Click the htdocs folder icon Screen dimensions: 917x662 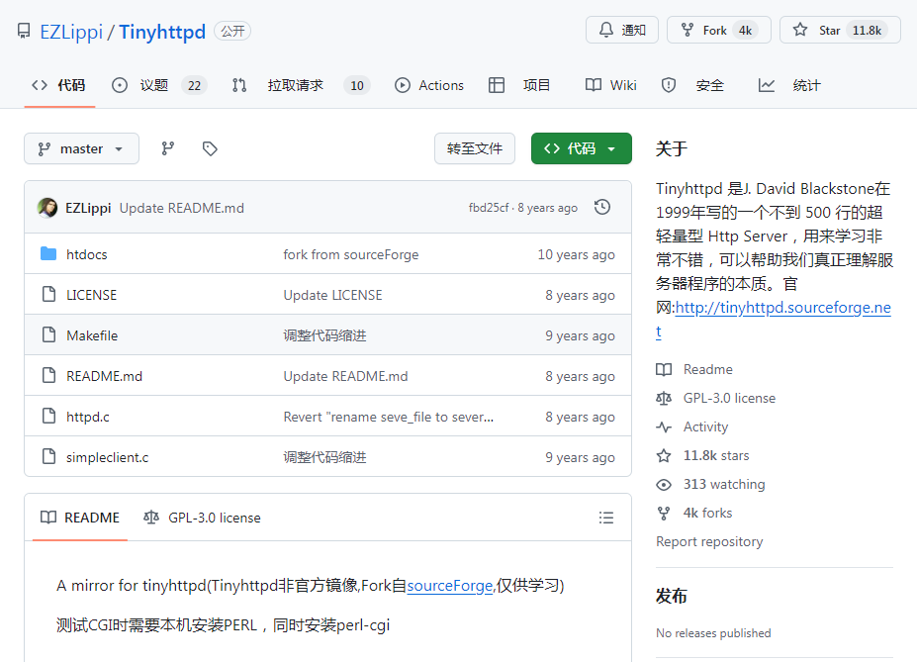pyautogui.click(x=48, y=253)
